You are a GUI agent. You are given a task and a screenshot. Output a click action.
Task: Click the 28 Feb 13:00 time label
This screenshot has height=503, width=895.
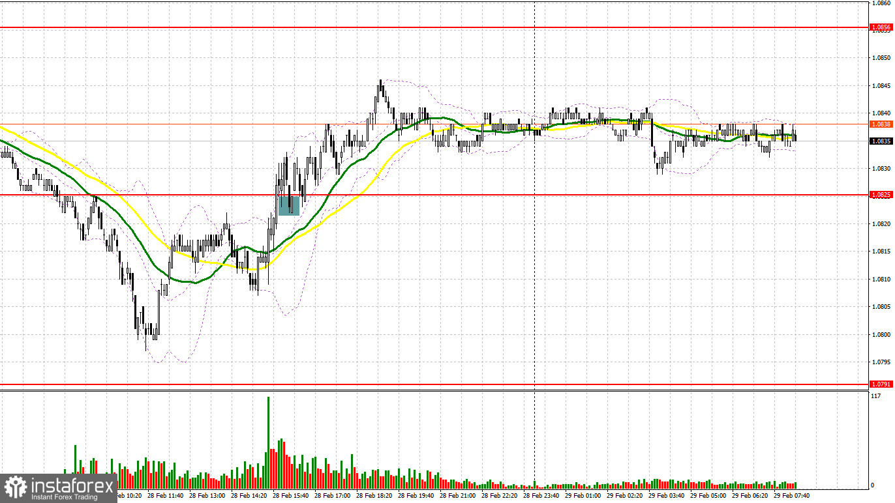[x=207, y=495]
